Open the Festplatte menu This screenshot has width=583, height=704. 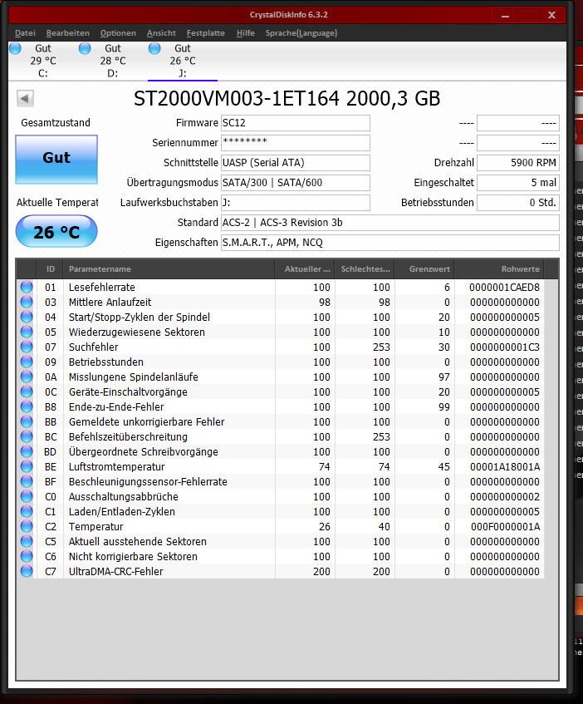[x=206, y=32]
